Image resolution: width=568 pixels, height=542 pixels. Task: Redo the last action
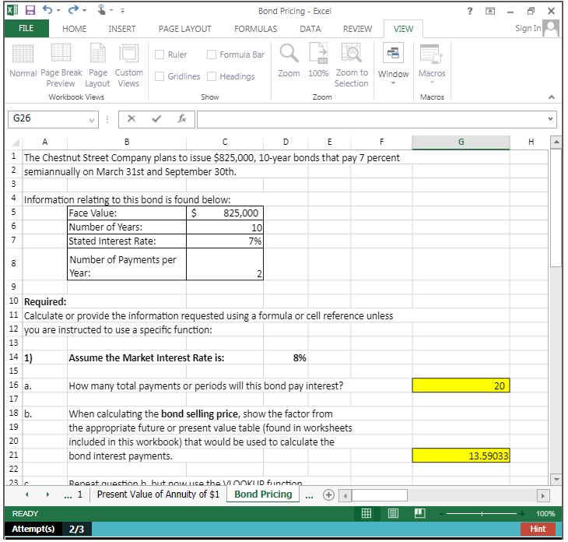73,10
